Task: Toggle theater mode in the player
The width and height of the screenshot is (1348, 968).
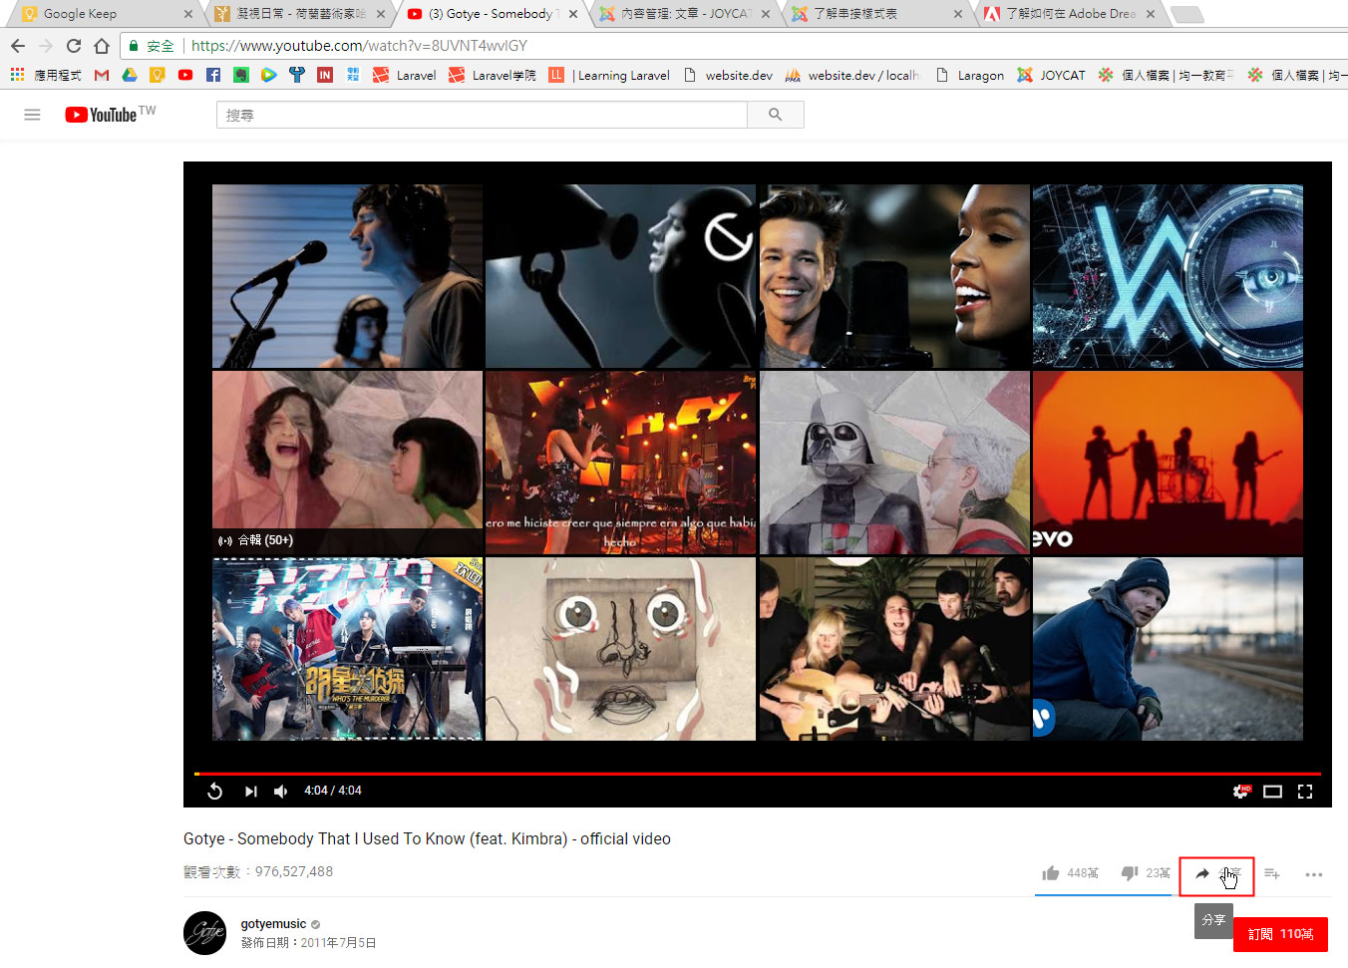Action: tap(1272, 792)
